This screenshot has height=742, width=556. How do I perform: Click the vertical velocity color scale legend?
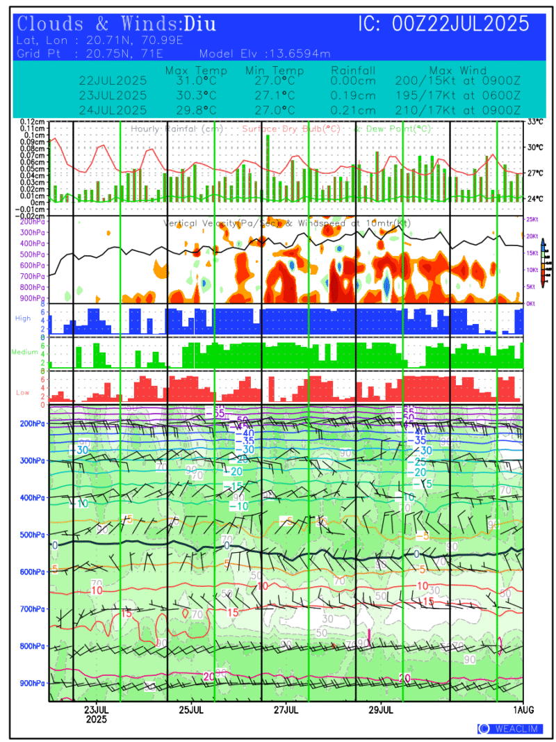coord(546,261)
